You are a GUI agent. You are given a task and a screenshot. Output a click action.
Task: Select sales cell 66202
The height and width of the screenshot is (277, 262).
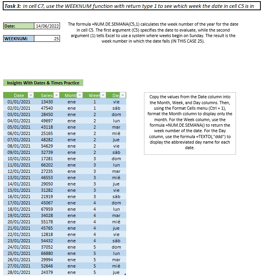pyautogui.click(x=47, y=165)
